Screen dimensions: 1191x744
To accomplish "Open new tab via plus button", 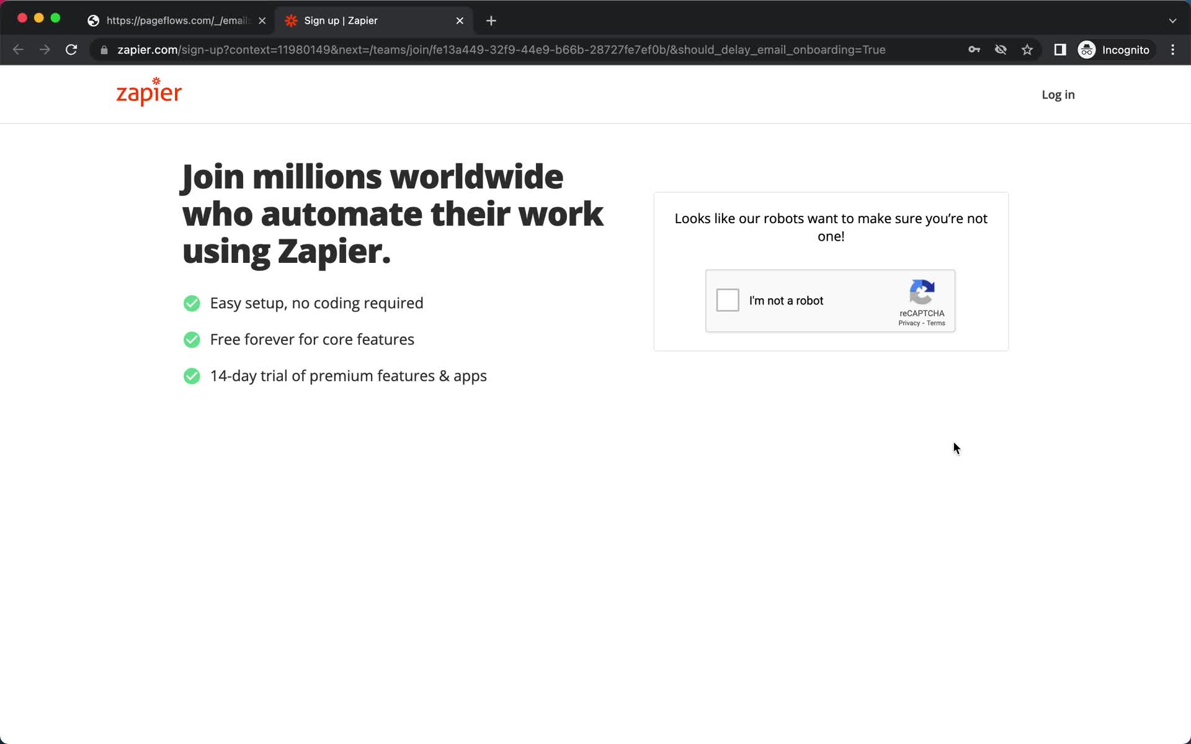I will tap(489, 20).
